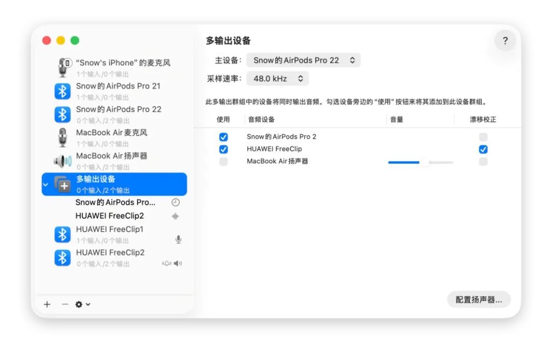The image size is (552, 355).
Task: Open help with the question mark button
Action: pos(505,41)
